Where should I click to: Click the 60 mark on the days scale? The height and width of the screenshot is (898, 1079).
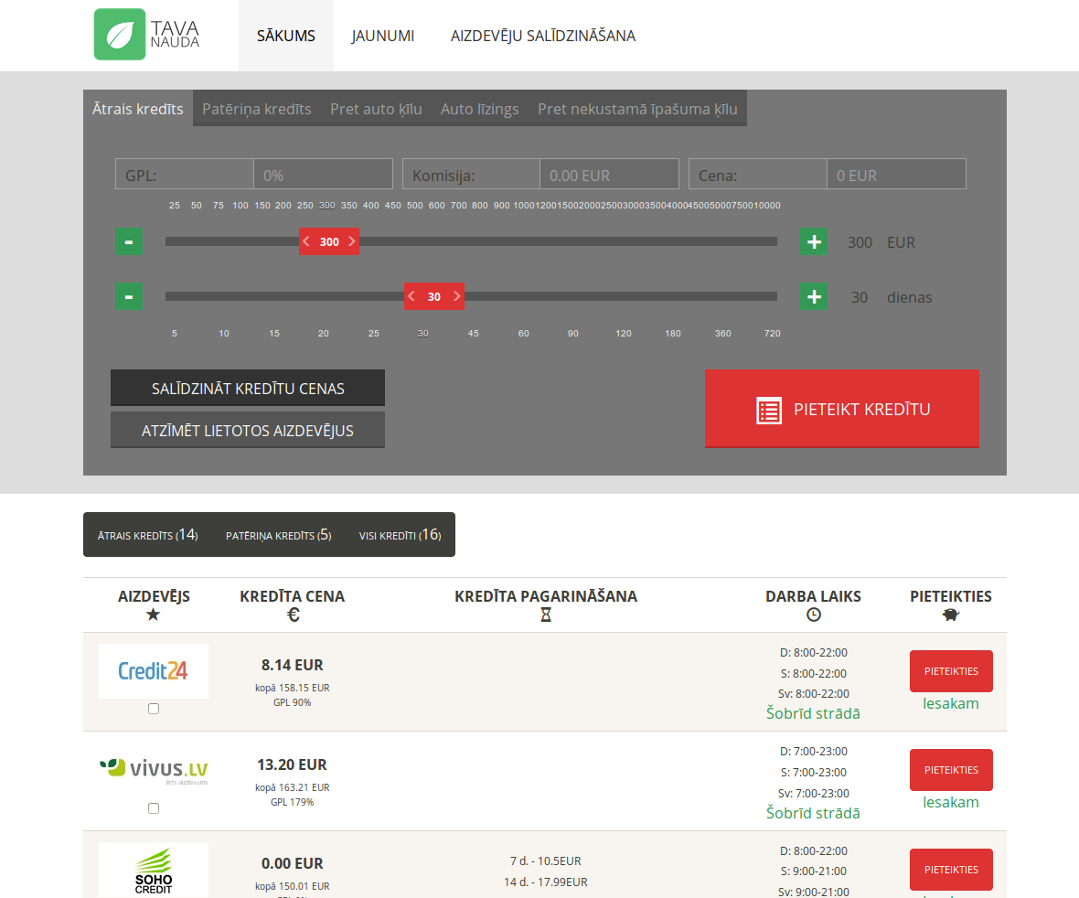(524, 333)
